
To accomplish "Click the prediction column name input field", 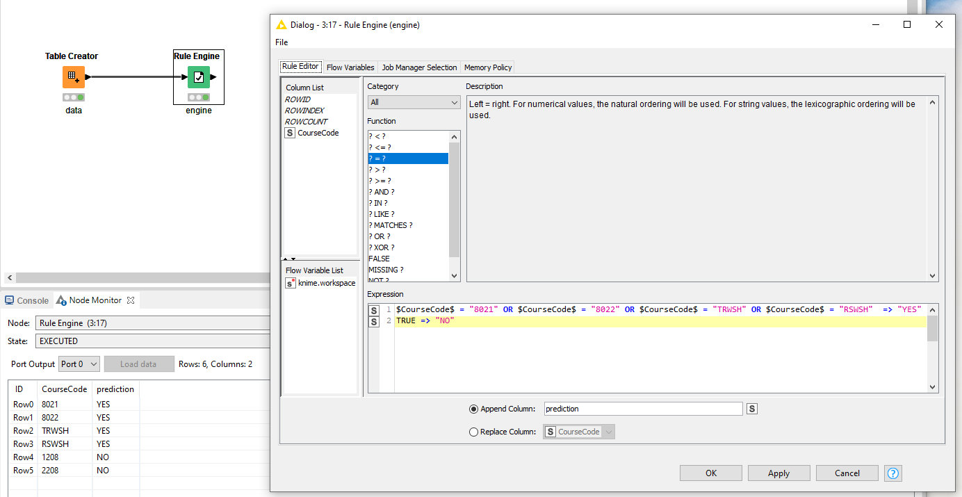I will point(642,409).
